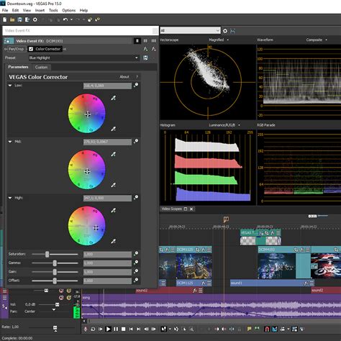Open a project via folder icon
341x341 pixels.
click(12, 19)
